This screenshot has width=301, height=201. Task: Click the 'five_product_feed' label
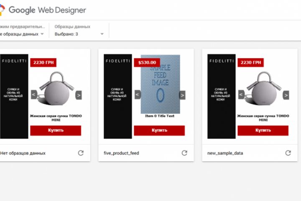click(x=121, y=153)
